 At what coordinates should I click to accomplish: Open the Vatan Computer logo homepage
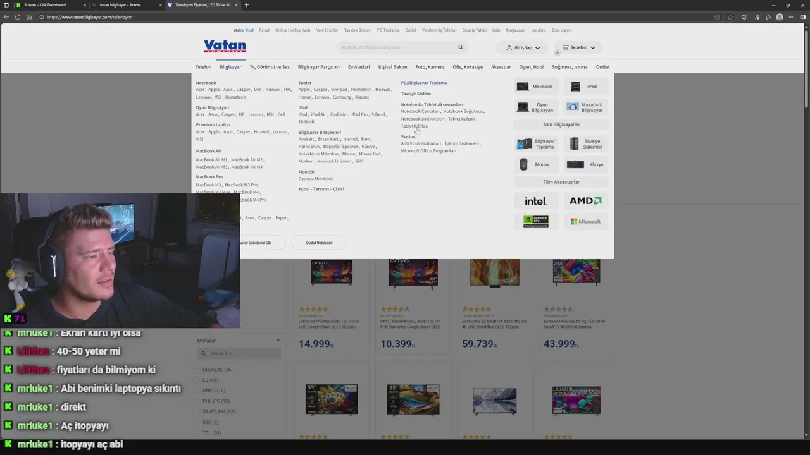[225, 47]
